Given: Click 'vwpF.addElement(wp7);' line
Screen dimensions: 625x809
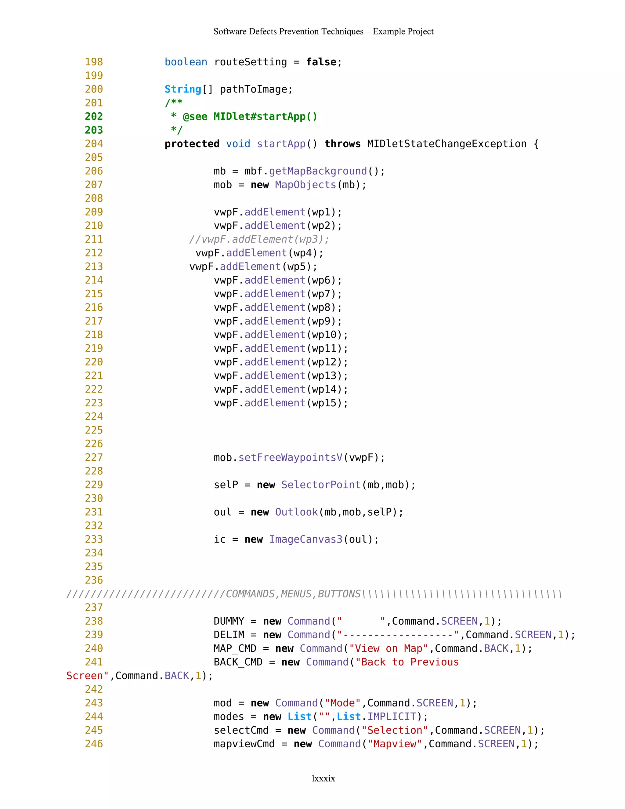Looking at the screenshot, I should point(278,294).
